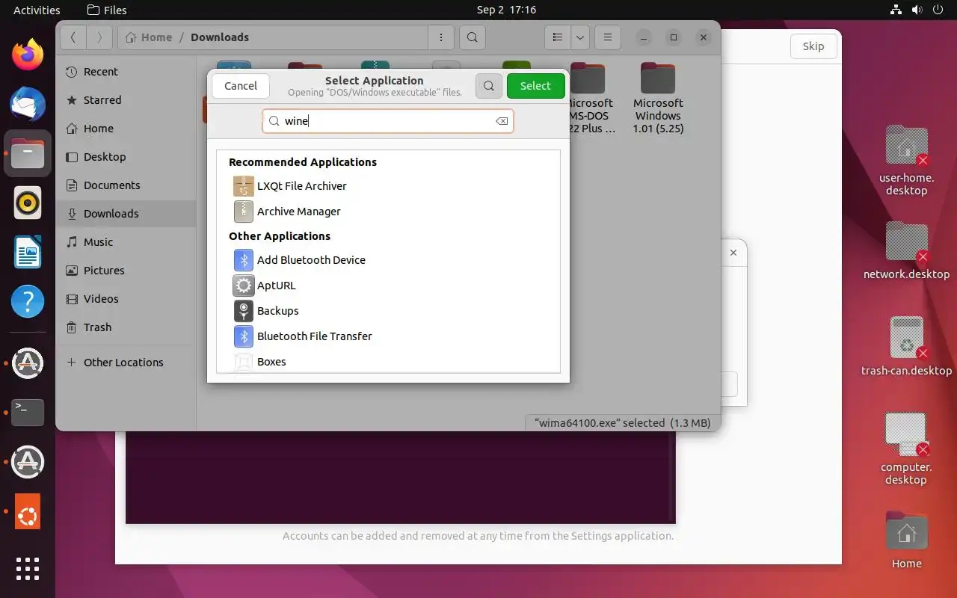The height and width of the screenshot is (598, 957).
Task: Go to Home in Files sidebar
Action: pyautogui.click(x=126, y=129)
